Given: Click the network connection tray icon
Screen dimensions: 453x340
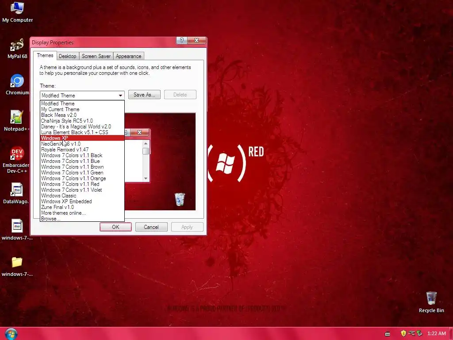Looking at the screenshot, I should (411, 333).
